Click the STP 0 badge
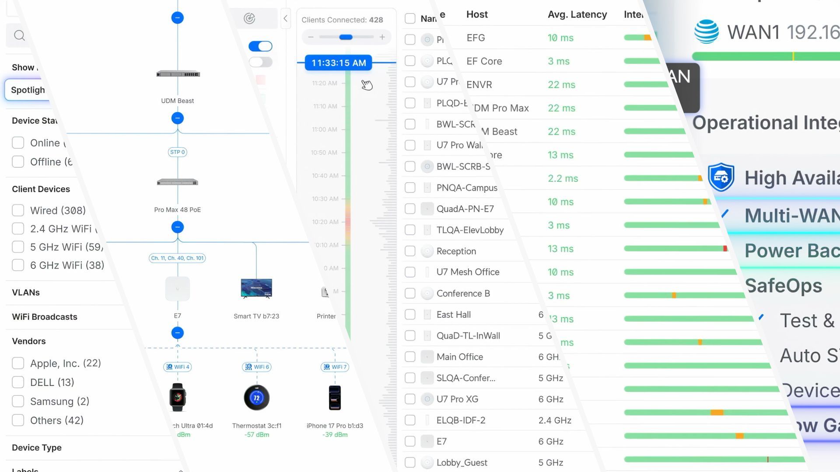840x472 pixels. (x=178, y=152)
